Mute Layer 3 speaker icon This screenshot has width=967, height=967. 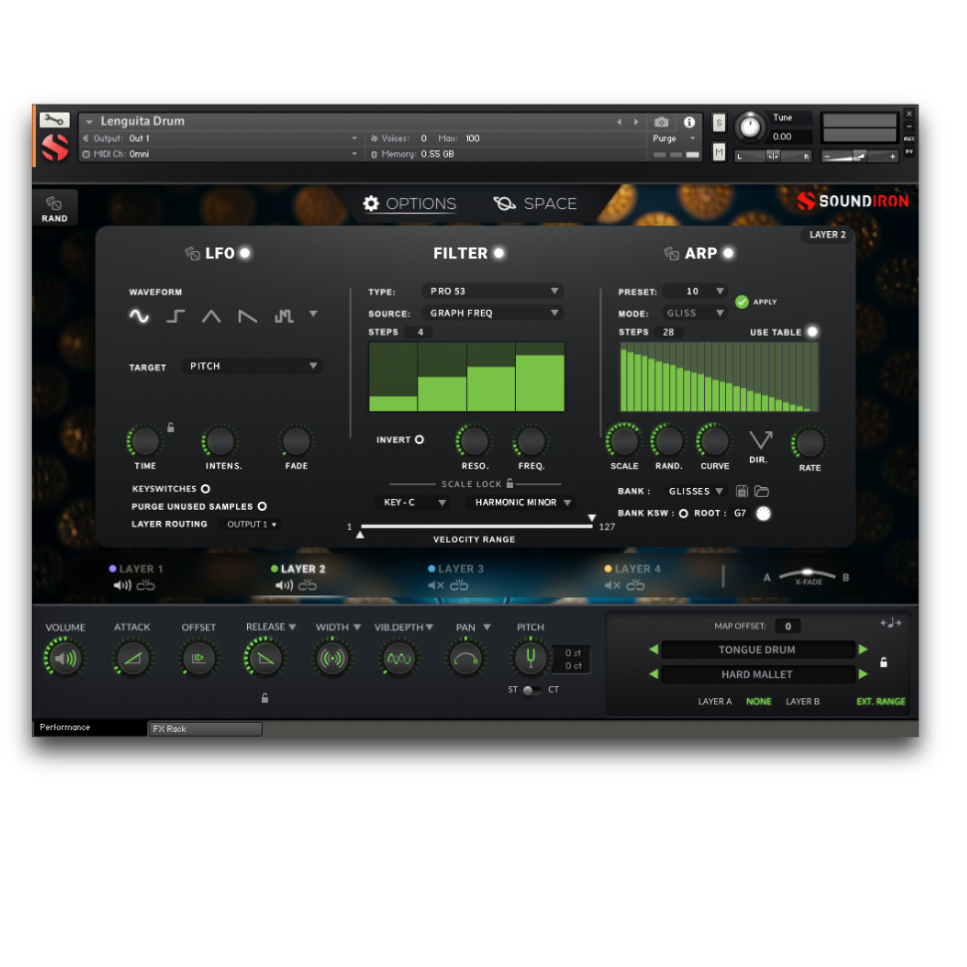[x=435, y=586]
